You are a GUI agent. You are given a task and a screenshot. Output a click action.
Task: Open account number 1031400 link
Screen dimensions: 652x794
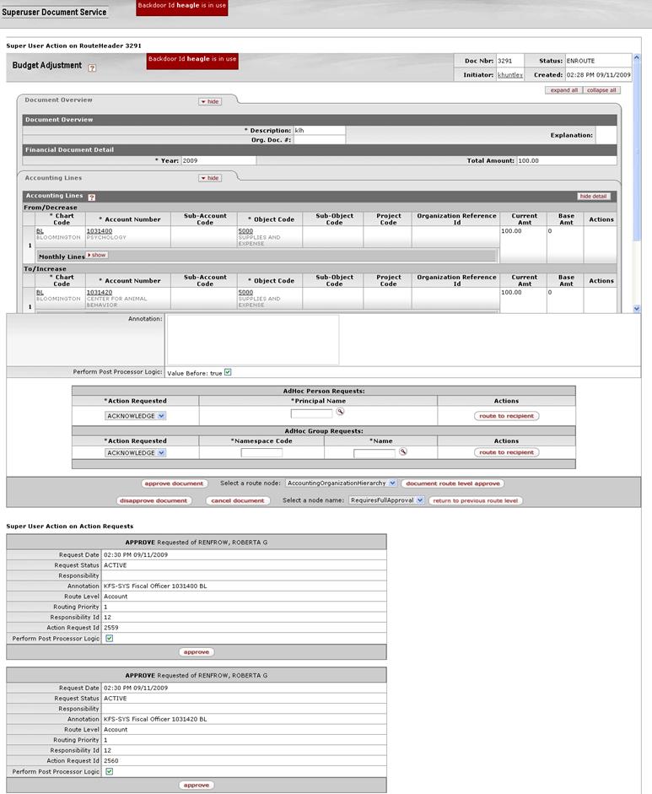100,231
